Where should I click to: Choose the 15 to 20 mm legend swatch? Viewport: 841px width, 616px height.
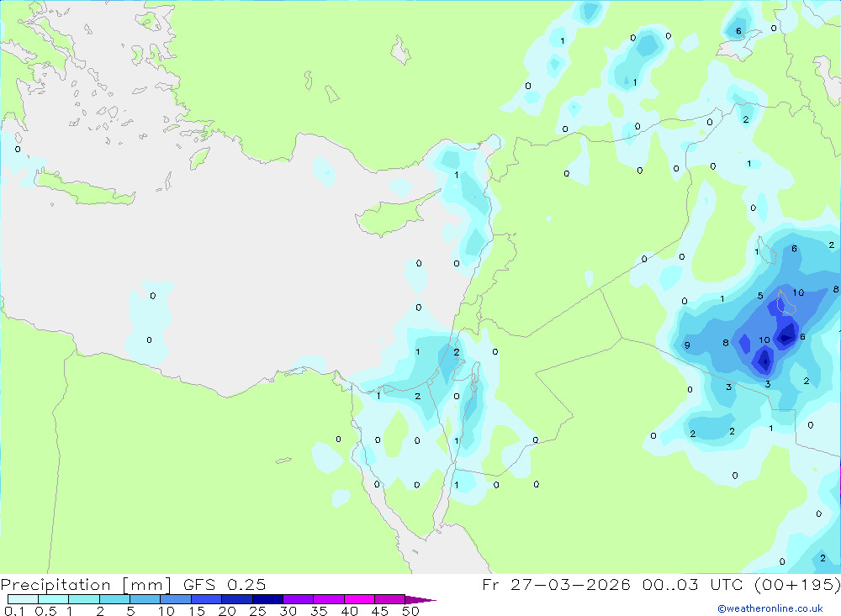[206, 599]
